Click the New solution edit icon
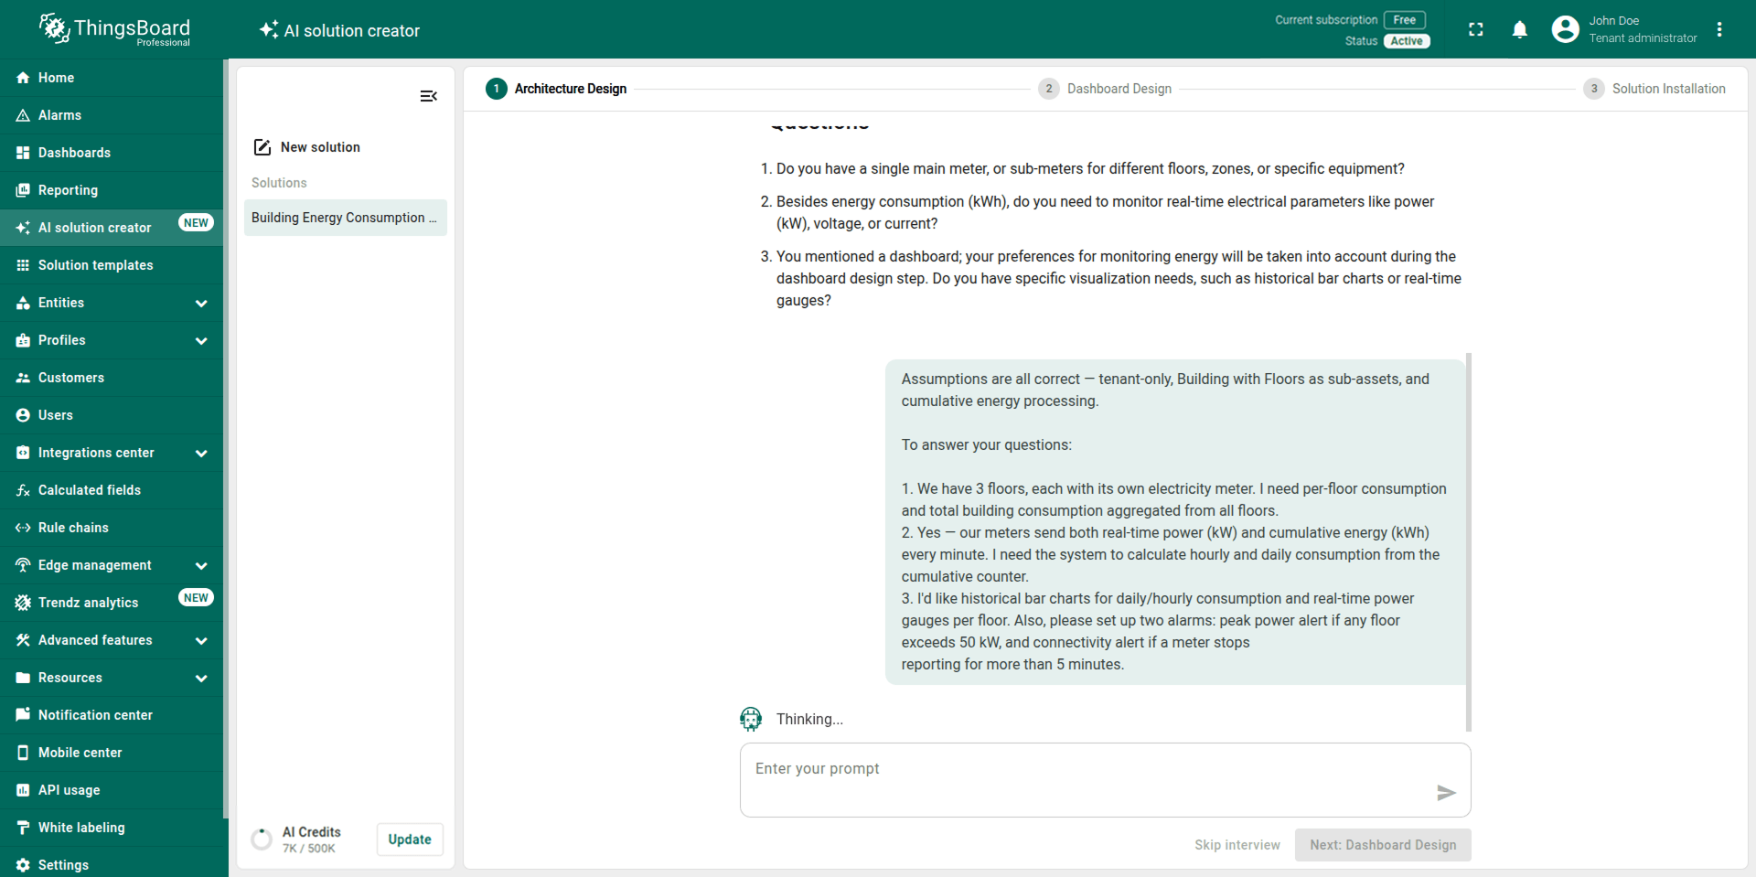 262,147
